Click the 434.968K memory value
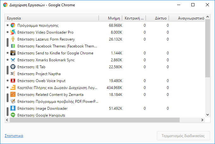 pyautogui.click(x=114, y=88)
